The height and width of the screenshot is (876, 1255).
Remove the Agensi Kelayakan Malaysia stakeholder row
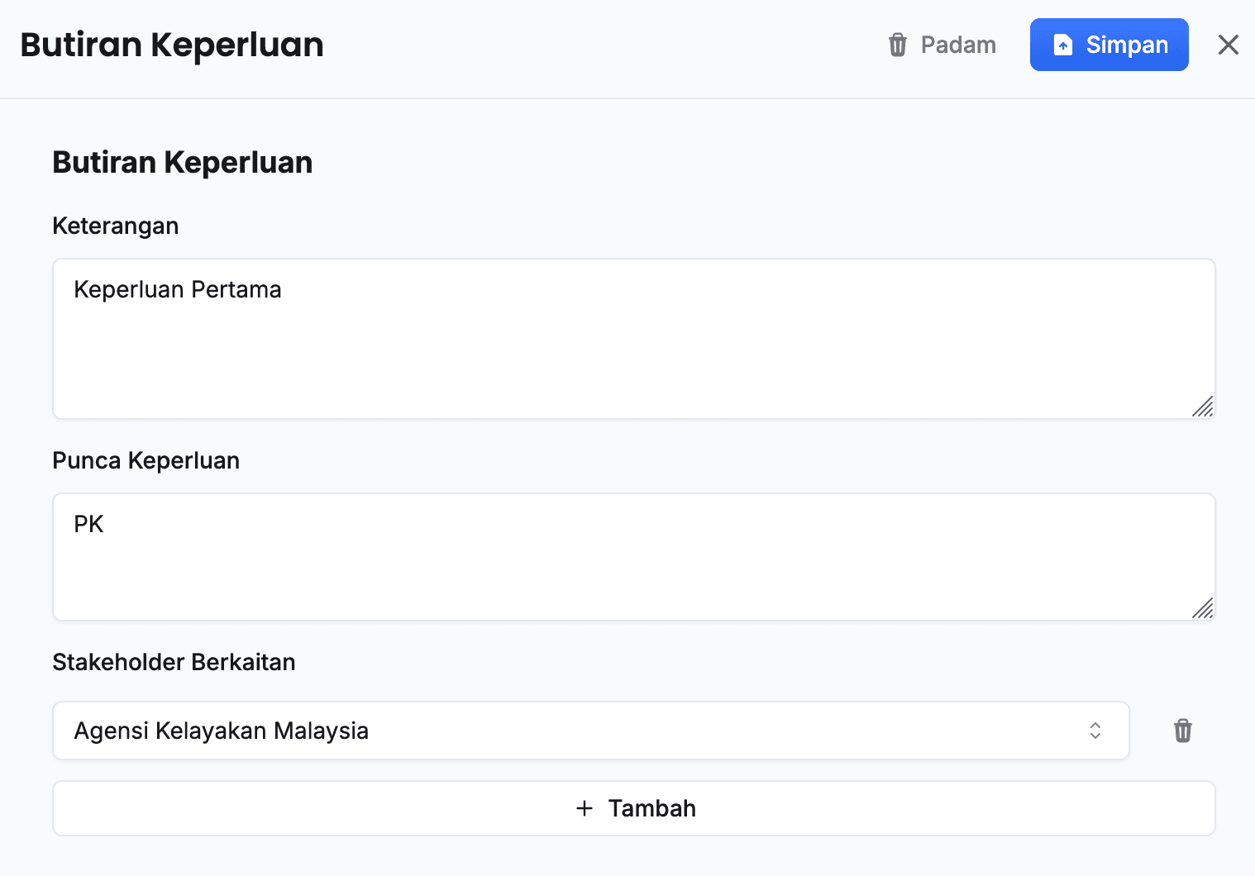(x=1183, y=731)
